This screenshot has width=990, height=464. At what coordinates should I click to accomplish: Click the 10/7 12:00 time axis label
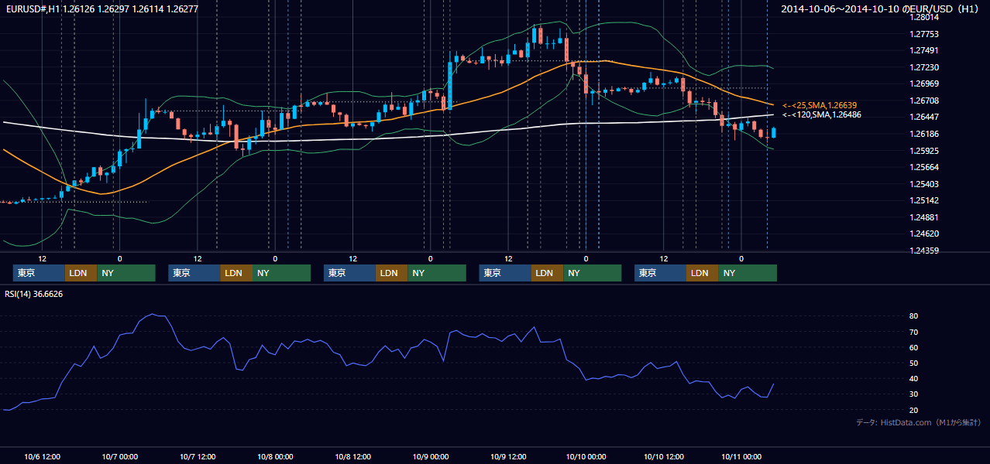198,456
